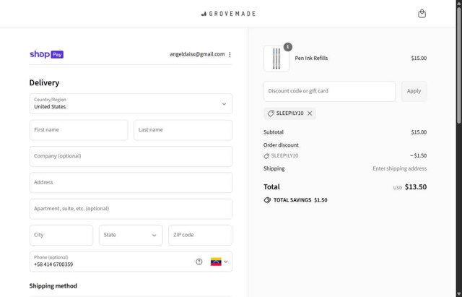Viewport: 462px width, 297px height.
Task: Expand the State dropdown
Action: (131, 235)
